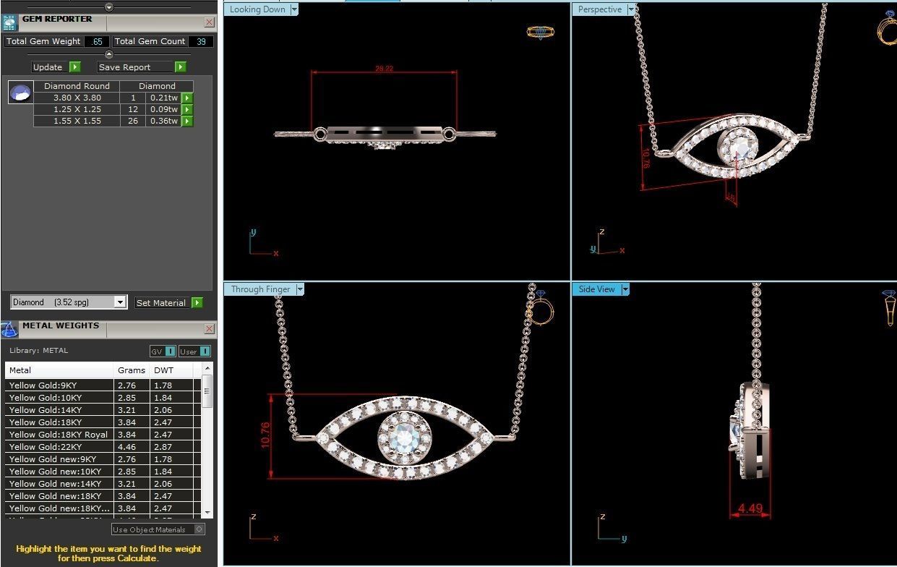Click the Metal column header
The image size is (897, 567).
[x=59, y=370]
